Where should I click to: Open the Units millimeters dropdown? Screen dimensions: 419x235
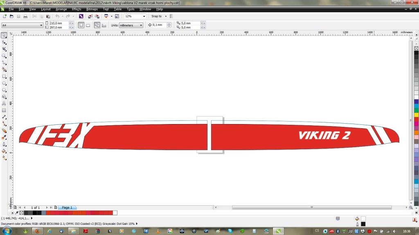141,25
